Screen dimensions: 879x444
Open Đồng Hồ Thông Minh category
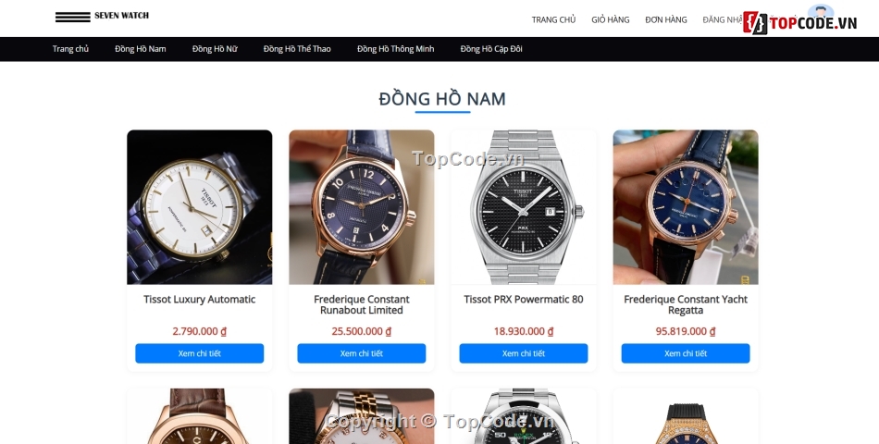coord(395,49)
